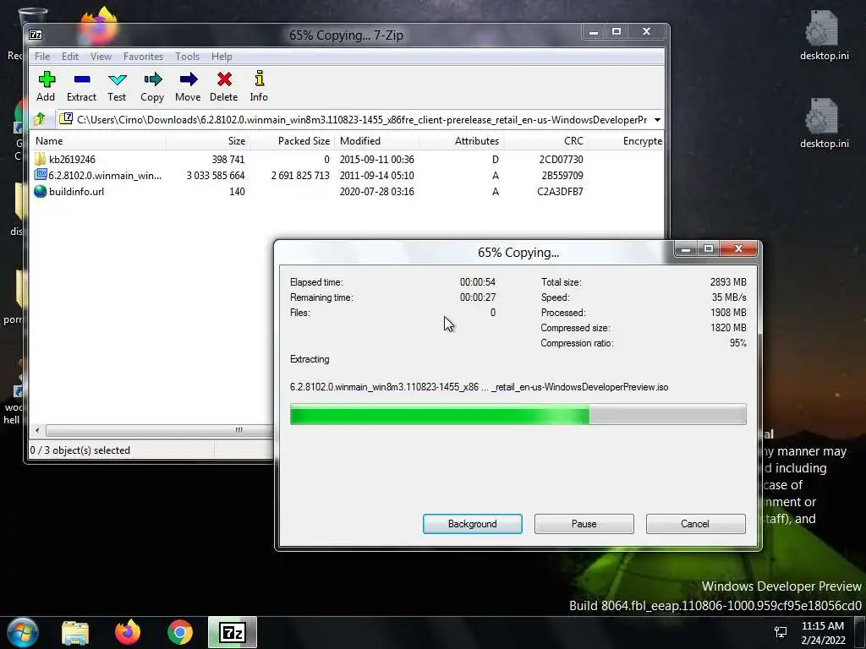Select size value 3 033 585 664
This screenshot has width=866, height=649.
(x=216, y=175)
